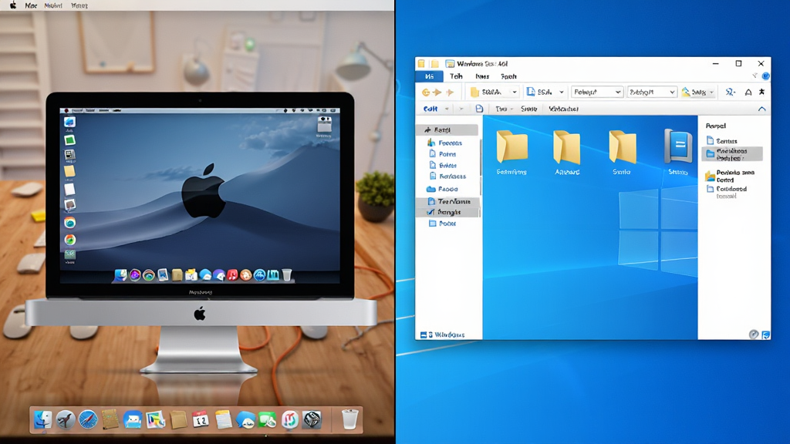The height and width of the screenshot is (444, 790).
Task: Click the page icon in the lower toolbar row
Action: click(x=479, y=109)
